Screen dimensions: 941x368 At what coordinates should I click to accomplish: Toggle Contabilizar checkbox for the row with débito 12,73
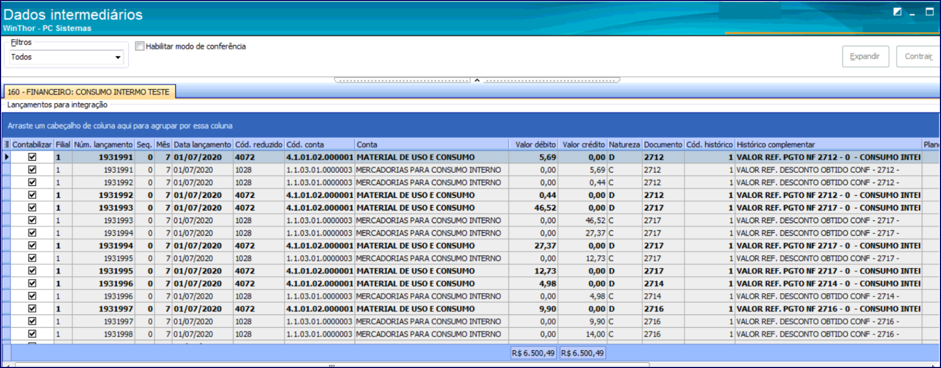pos(32,271)
